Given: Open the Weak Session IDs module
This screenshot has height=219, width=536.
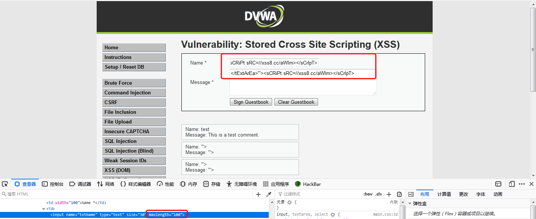Looking at the screenshot, I should (134, 161).
